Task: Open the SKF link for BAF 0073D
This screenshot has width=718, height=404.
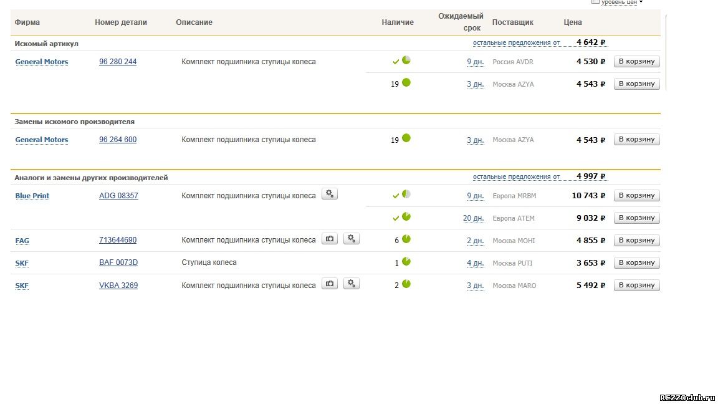Action: pyautogui.click(x=22, y=263)
